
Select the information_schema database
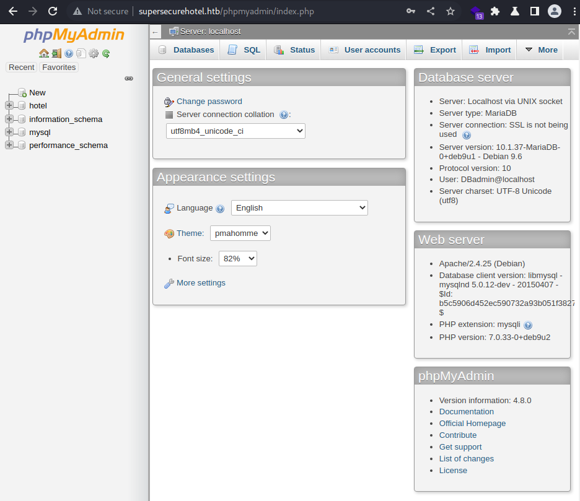click(66, 119)
